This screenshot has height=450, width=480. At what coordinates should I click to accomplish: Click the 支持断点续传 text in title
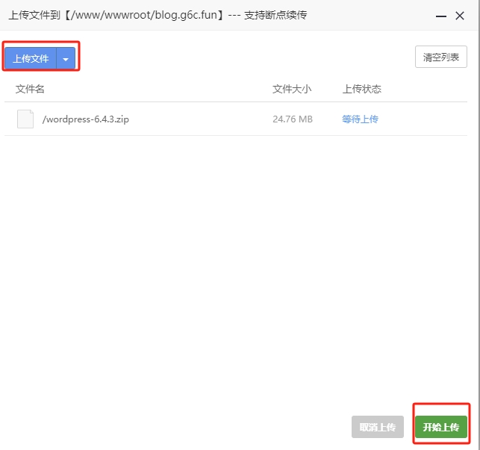[275, 15]
